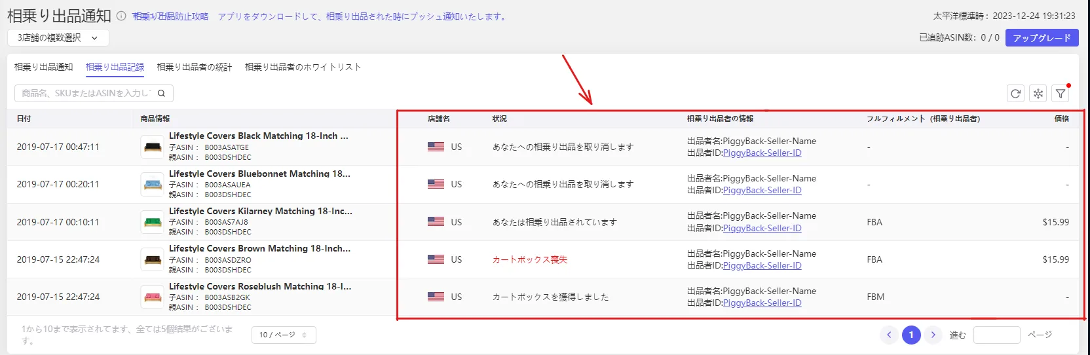
Task: Click product thumbnail for Kilarney Matching cover
Action: [153, 222]
